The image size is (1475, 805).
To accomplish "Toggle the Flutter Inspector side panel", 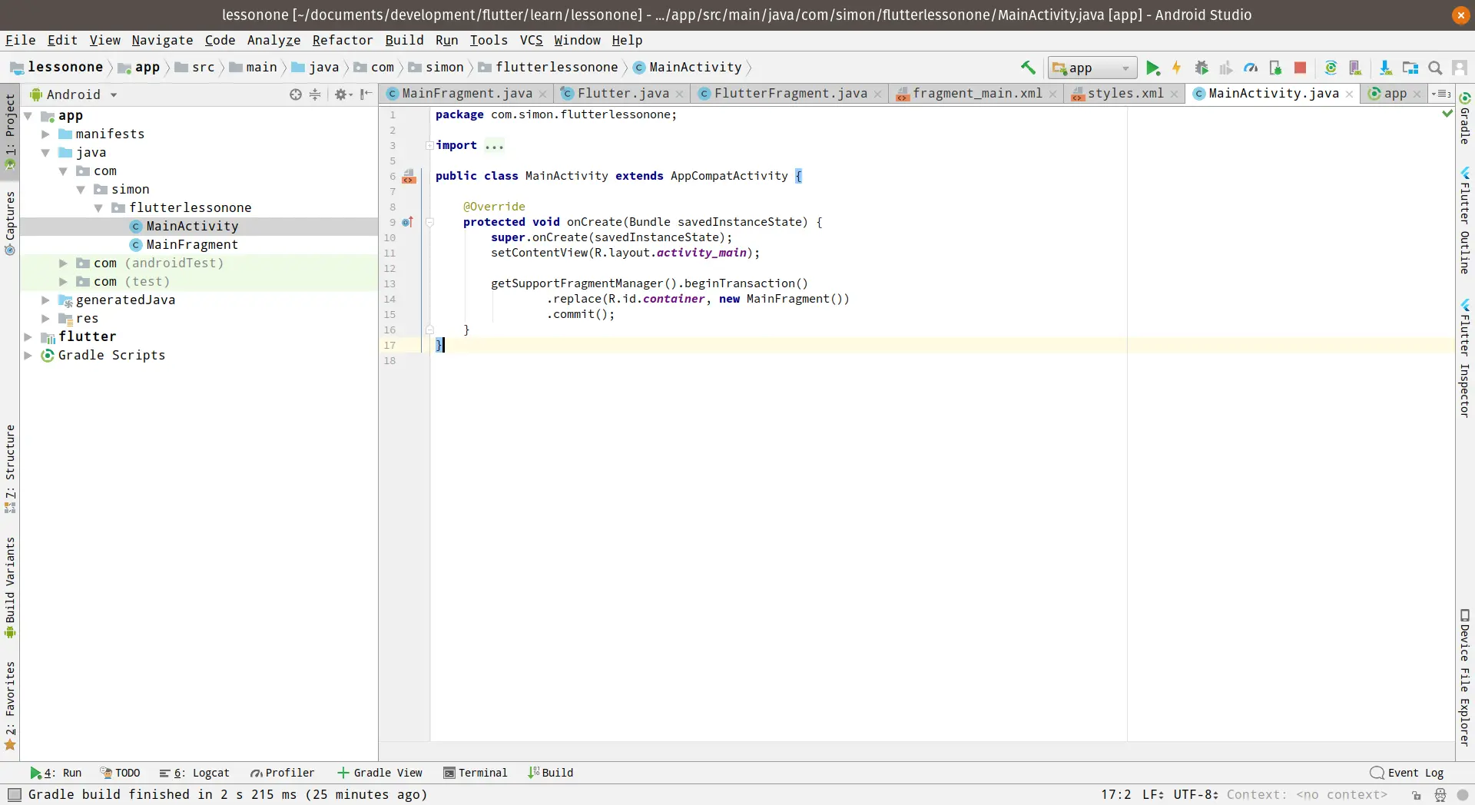I will click(x=1465, y=358).
